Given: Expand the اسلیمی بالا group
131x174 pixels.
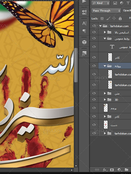Looking at the screenshot, I should pos(105,32).
